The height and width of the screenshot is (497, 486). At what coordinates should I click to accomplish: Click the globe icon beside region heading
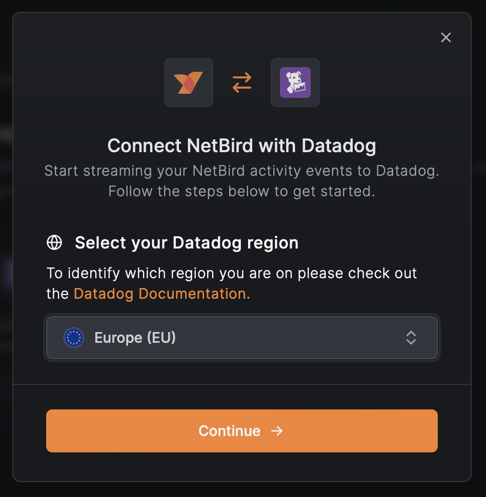point(54,242)
